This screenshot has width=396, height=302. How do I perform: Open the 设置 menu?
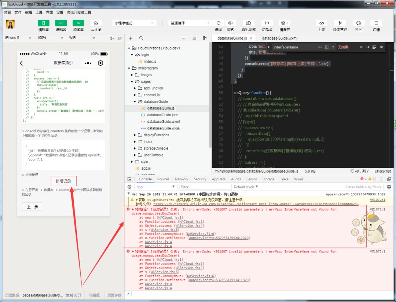point(60,12)
